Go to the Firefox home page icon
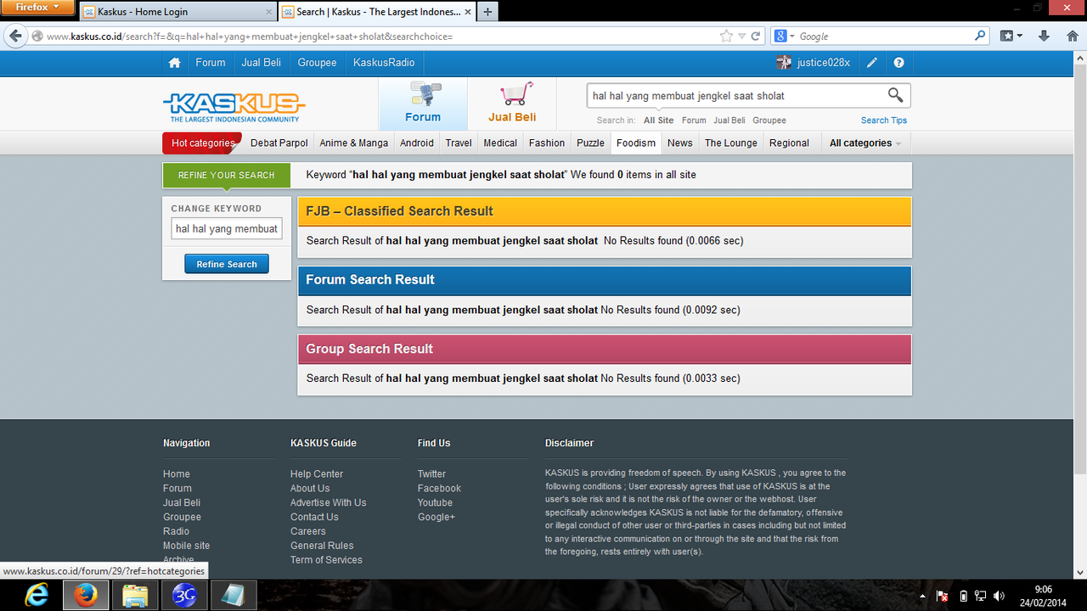1087x611 pixels. (1072, 36)
